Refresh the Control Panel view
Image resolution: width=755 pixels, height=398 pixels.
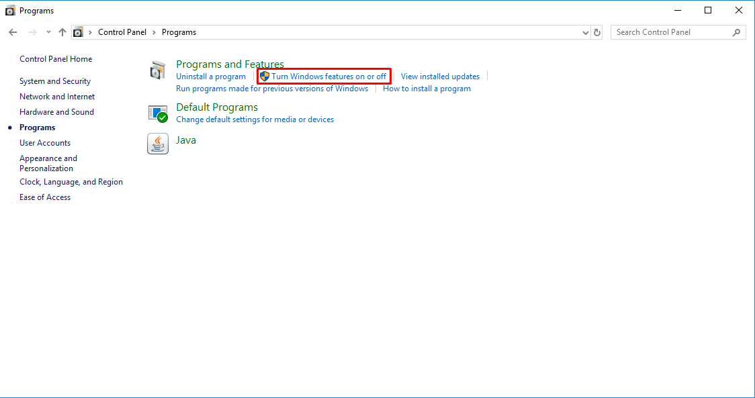[x=597, y=32]
